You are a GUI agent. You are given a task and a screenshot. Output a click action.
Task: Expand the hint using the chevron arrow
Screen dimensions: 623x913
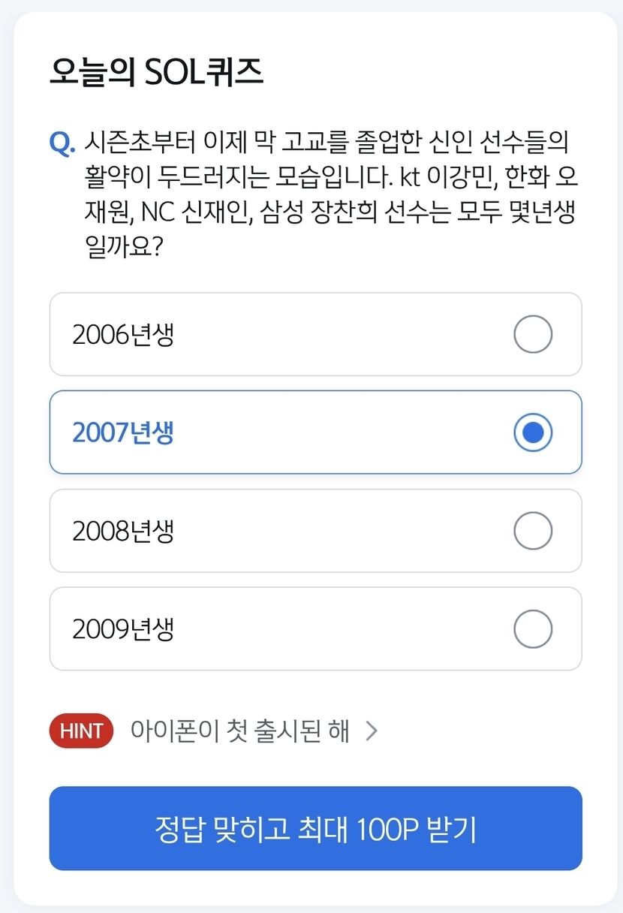tap(372, 731)
